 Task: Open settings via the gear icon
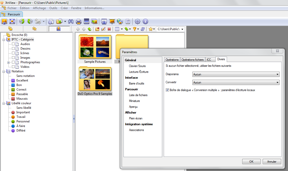click(137, 22)
